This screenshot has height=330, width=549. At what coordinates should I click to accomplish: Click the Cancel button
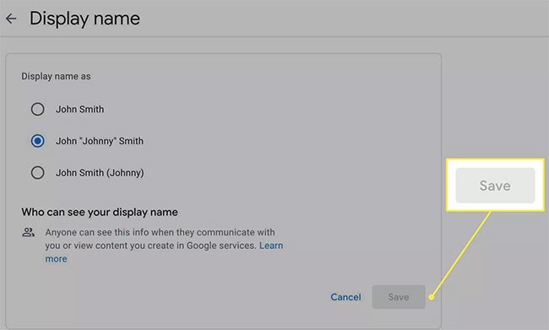point(345,297)
